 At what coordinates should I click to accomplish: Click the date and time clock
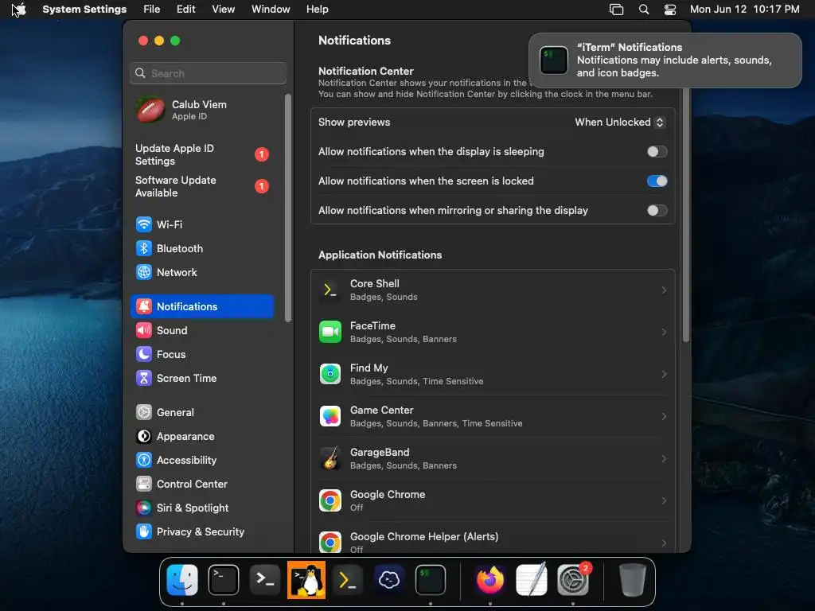(744, 10)
